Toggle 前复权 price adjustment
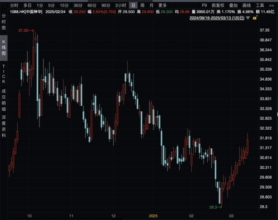 (218, 6)
